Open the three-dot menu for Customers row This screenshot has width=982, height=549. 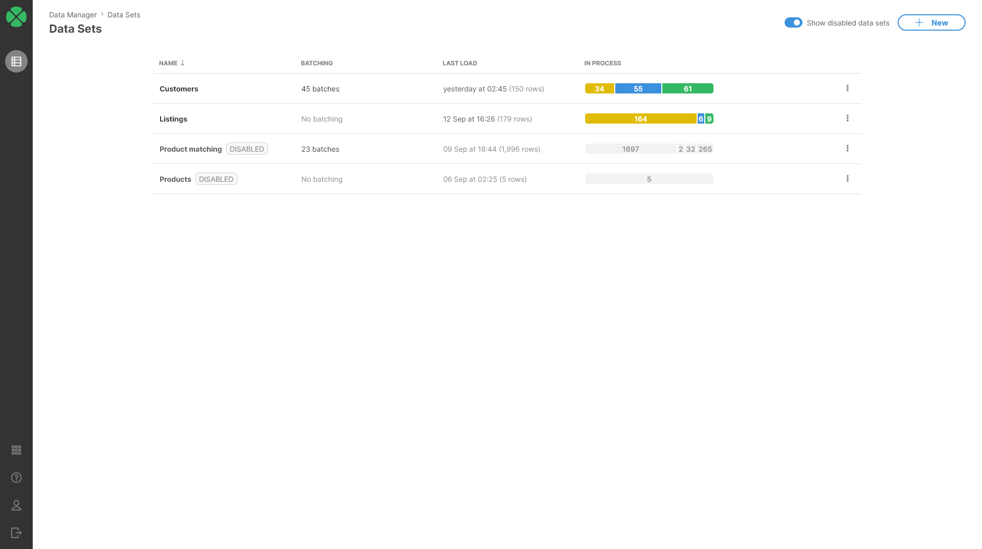pos(847,88)
